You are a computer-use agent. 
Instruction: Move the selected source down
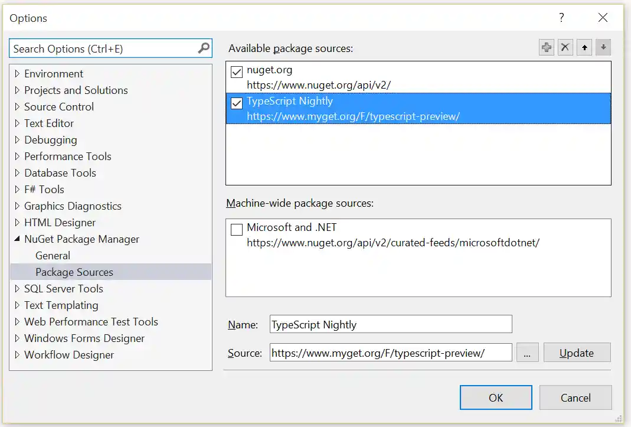coord(603,47)
